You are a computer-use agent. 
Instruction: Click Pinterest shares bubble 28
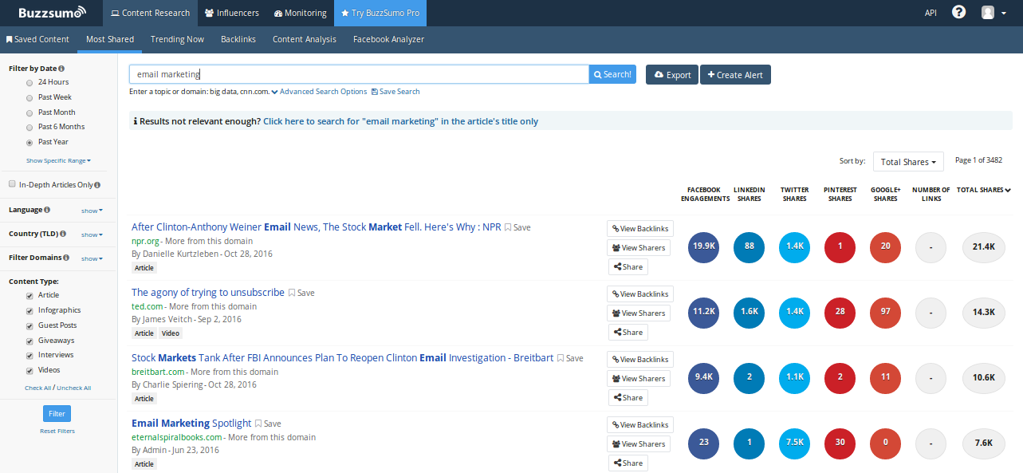840,313
